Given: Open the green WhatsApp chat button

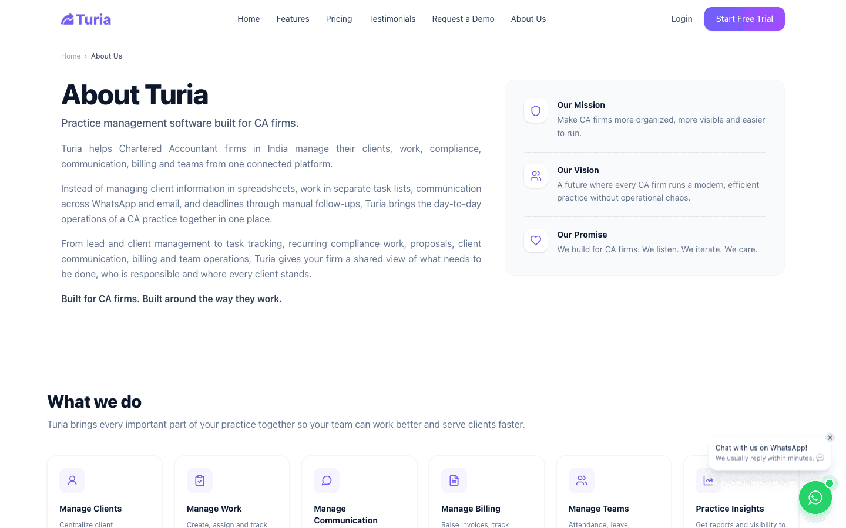Looking at the screenshot, I should 815,497.
